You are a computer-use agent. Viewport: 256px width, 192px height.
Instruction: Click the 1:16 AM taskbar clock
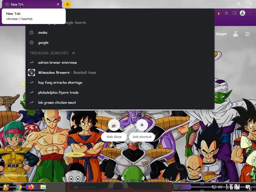pos(233,187)
